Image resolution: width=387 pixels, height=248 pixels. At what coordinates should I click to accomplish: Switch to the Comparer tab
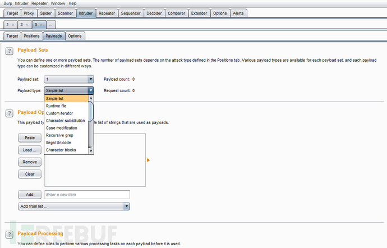(177, 13)
